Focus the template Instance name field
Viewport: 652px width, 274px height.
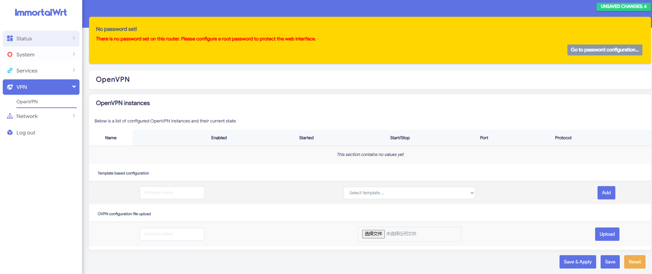tap(172, 193)
